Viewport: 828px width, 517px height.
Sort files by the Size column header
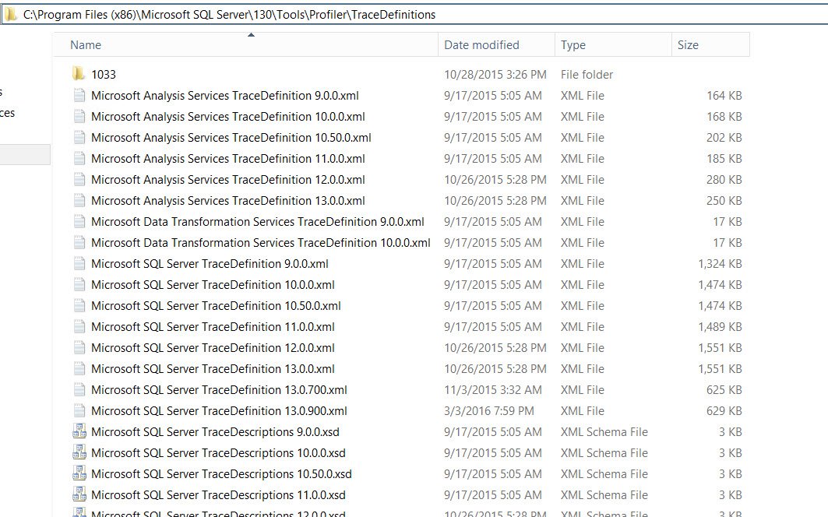(710, 45)
